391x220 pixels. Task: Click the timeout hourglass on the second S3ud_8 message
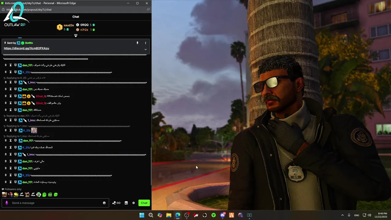[10, 103]
